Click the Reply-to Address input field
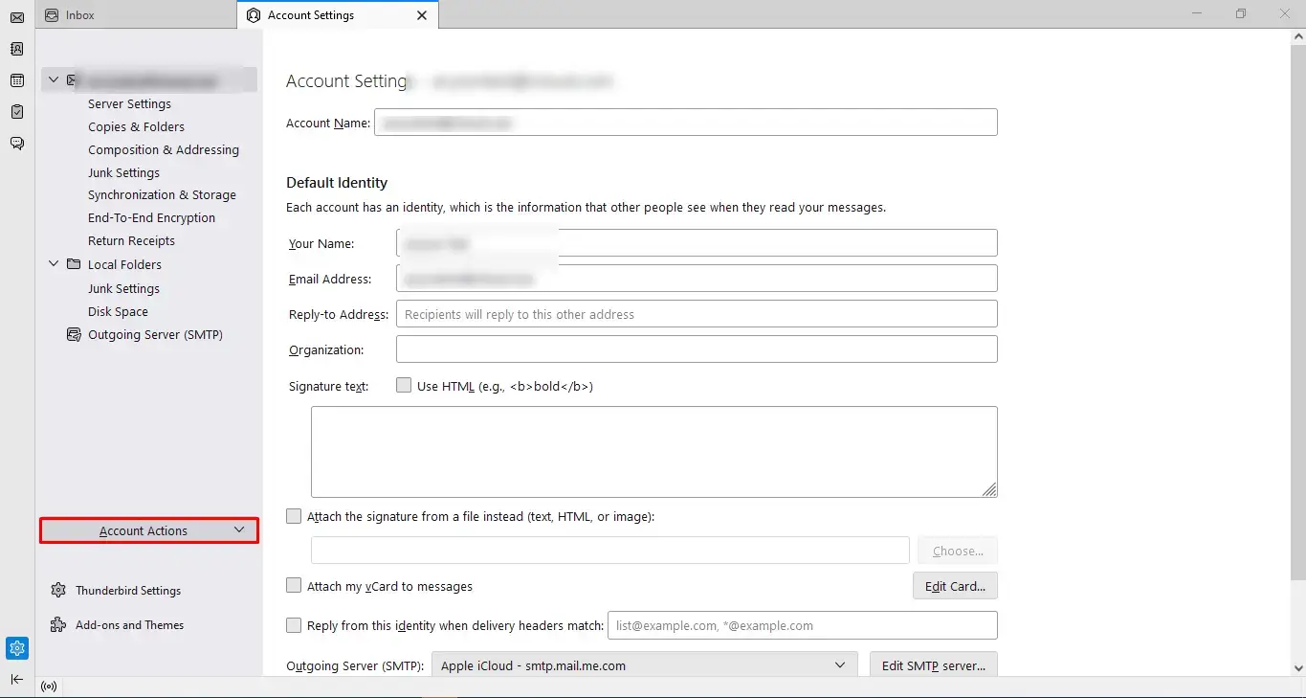This screenshot has width=1306, height=698. point(697,314)
